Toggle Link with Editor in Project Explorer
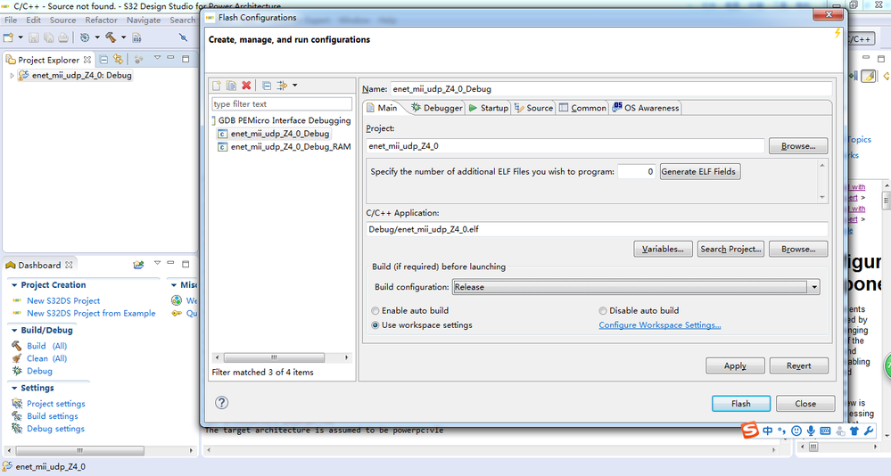Screen dimensions: 891x476 118,59
